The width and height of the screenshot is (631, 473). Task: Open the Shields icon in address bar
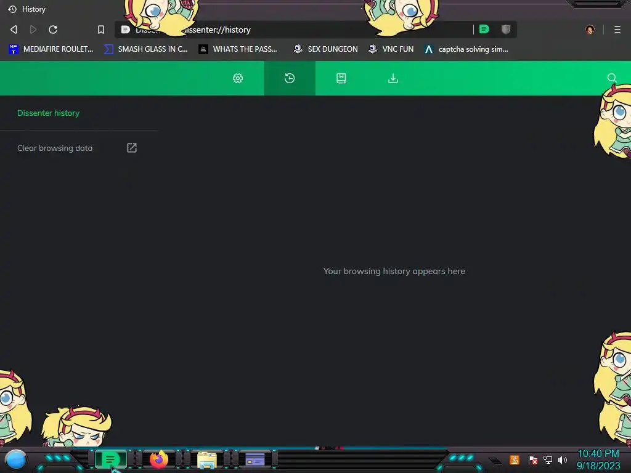pos(506,29)
